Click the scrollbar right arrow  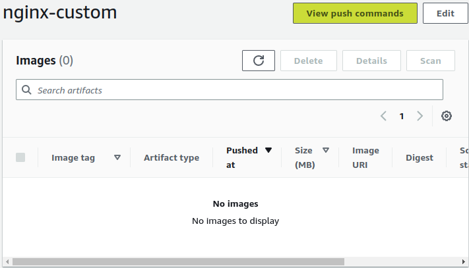point(464,261)
